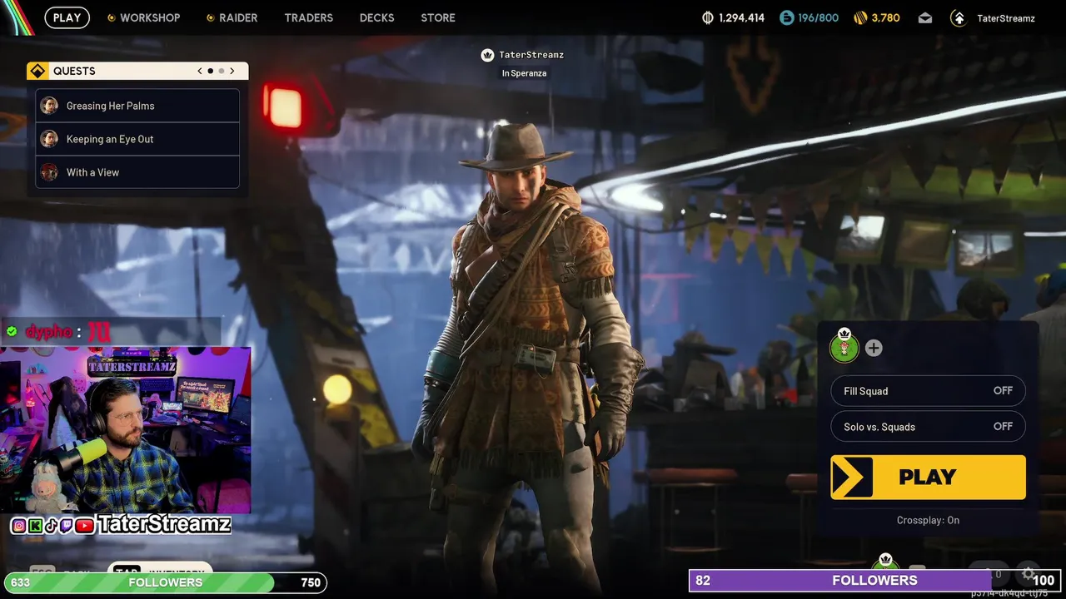This screenshot has width=1066, height=599.
Task: Start matchmaking with yellow PLAY button
Action: 928,477
